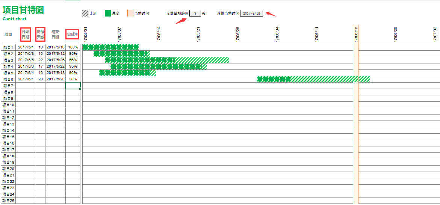Click the 17/05/14 timeline date label

point(159,35)
